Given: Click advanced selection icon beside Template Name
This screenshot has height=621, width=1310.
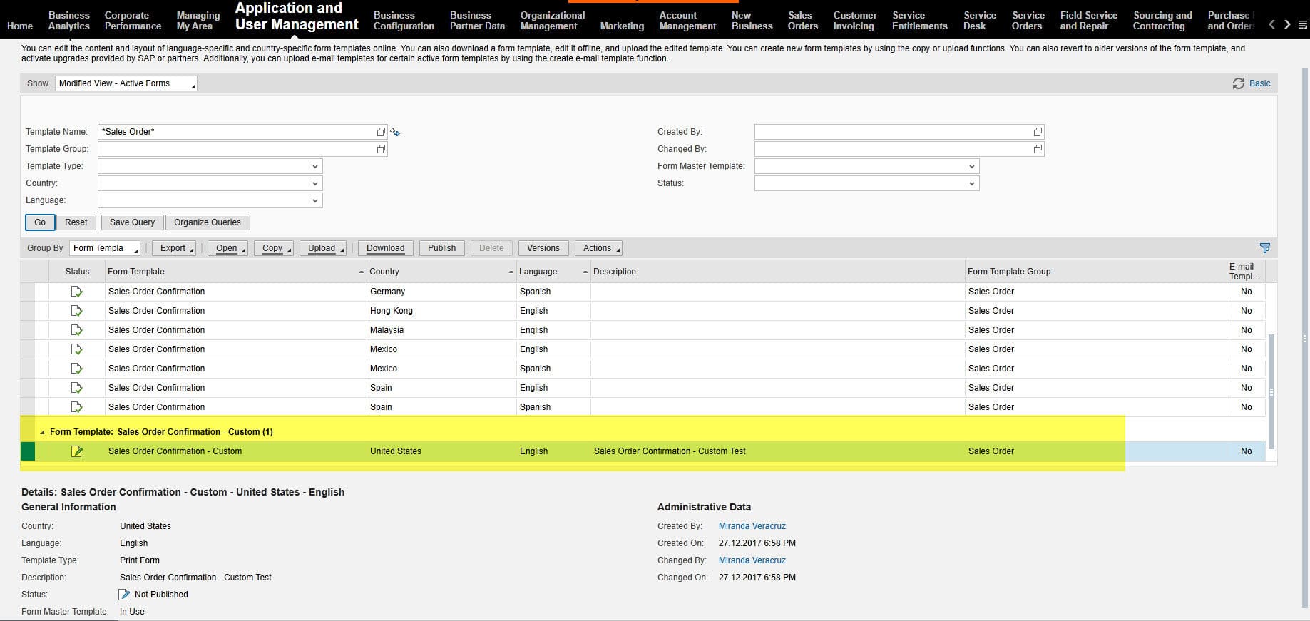Looking at the screenshot, I should [x=395, y=132].
